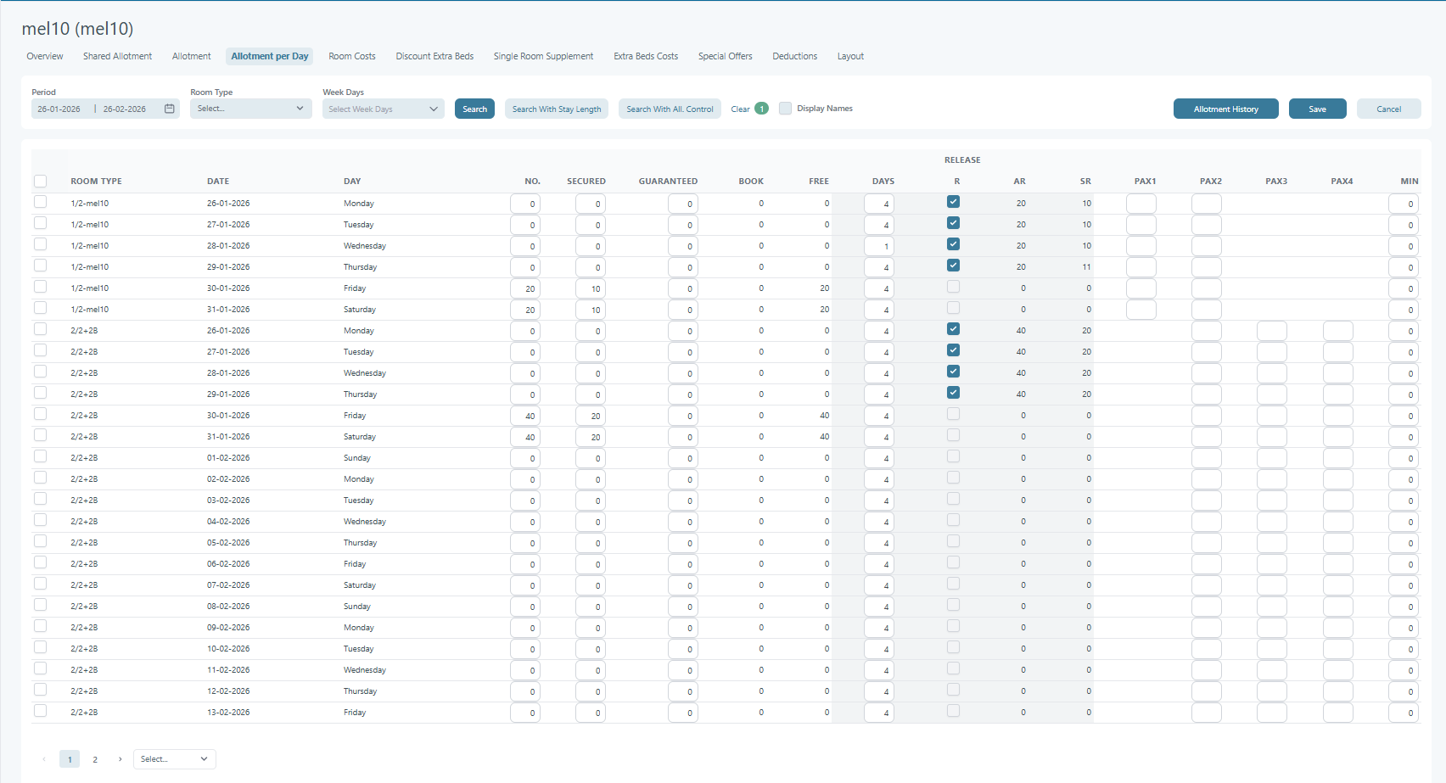
Task: Open the Special Offers tab
Action: click(725, 56)
